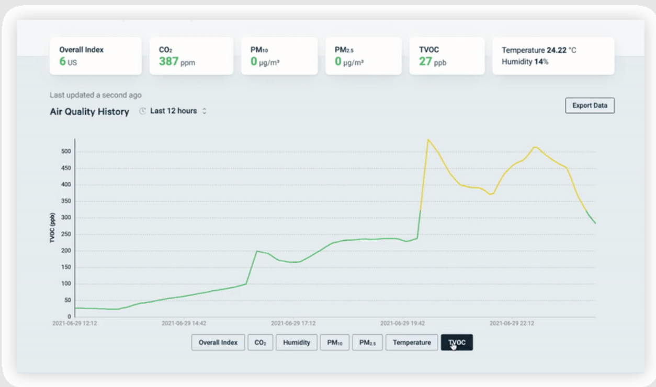Expand the up-down chevron of the time range

pos(205,111)
